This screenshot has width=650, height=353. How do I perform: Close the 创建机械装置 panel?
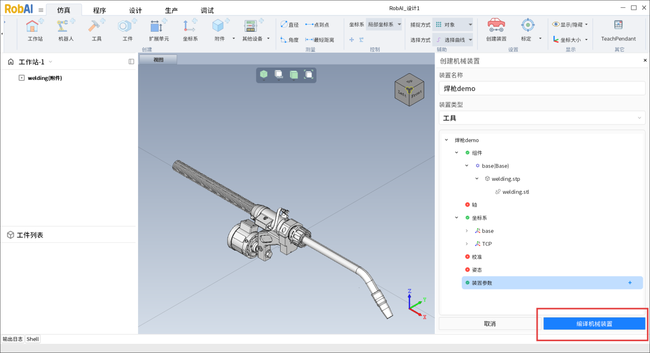tap(645, 60)
